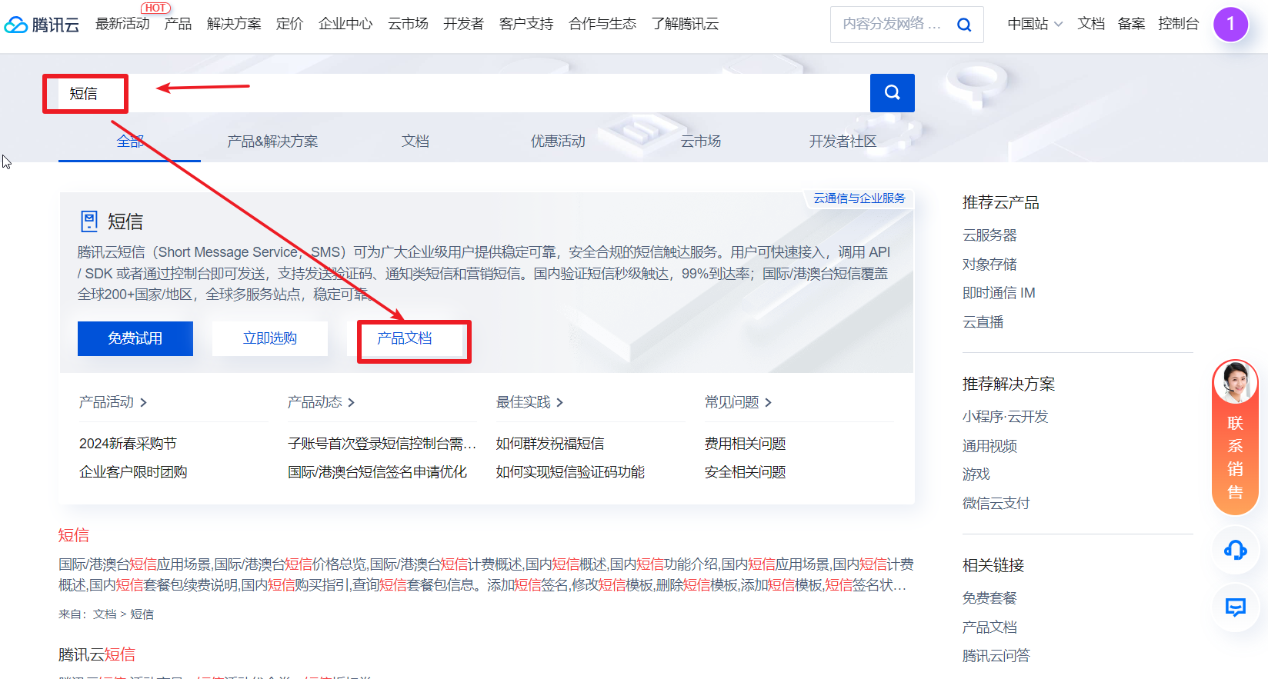Open the chat feedback icon
This screenshot has width=1268, height=679.
pyautogui.click(x=1235, y=607)
